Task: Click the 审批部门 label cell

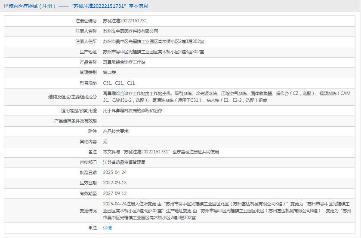Action: [x=52, y=162]
